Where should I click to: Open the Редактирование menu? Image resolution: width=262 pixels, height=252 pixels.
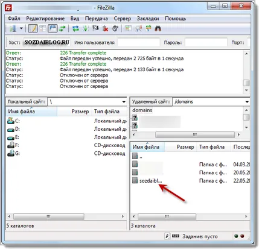tap(45, 19)
